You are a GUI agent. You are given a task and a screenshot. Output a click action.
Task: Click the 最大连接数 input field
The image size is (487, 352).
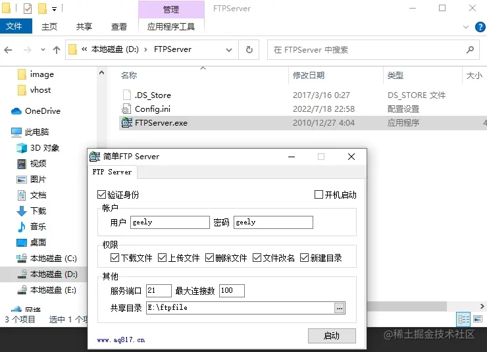[x=232, y=291]
